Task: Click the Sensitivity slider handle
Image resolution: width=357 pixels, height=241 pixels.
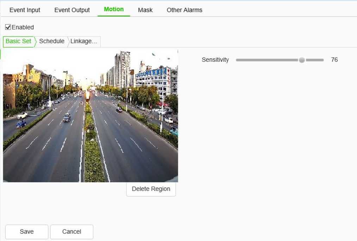Action: (x=302, y=60)
